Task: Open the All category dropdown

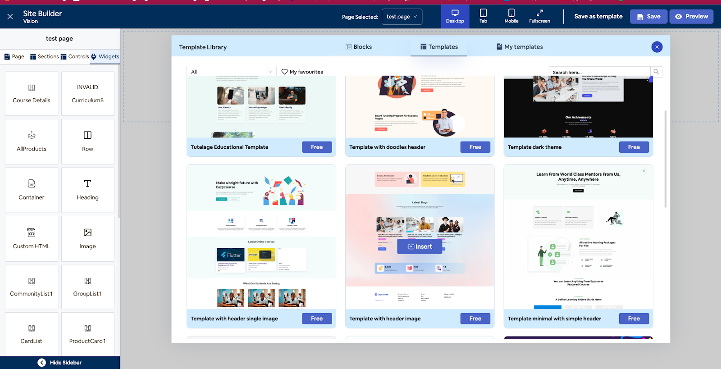Action: pos(232,72)
